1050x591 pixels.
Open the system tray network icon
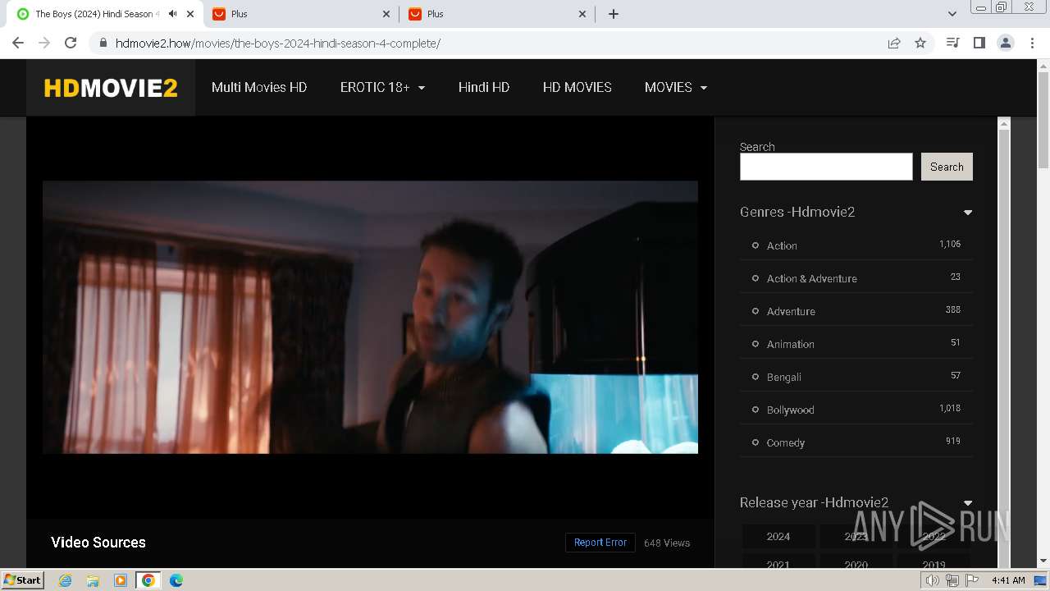pos(952,580)
